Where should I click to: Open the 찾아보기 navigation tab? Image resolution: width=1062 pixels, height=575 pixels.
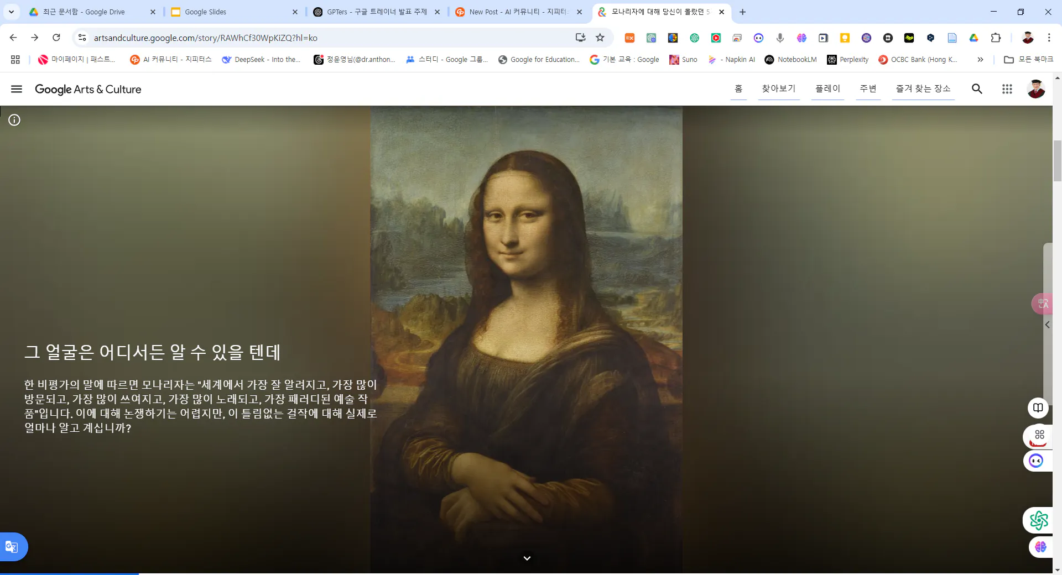[x=778, y=88]
